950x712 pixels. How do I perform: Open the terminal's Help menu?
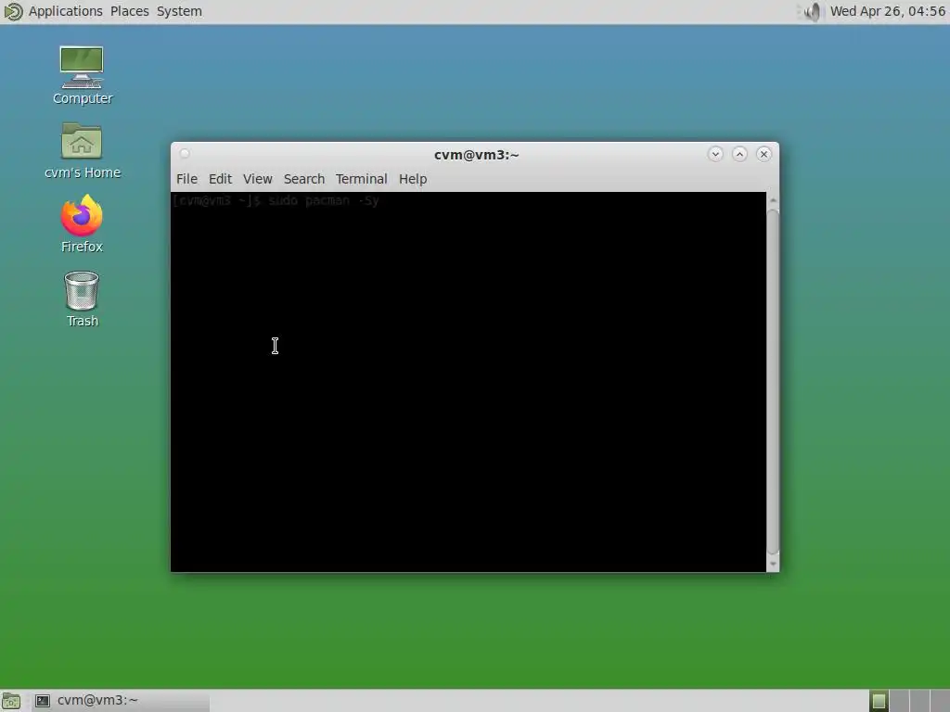tap(413, 179)
